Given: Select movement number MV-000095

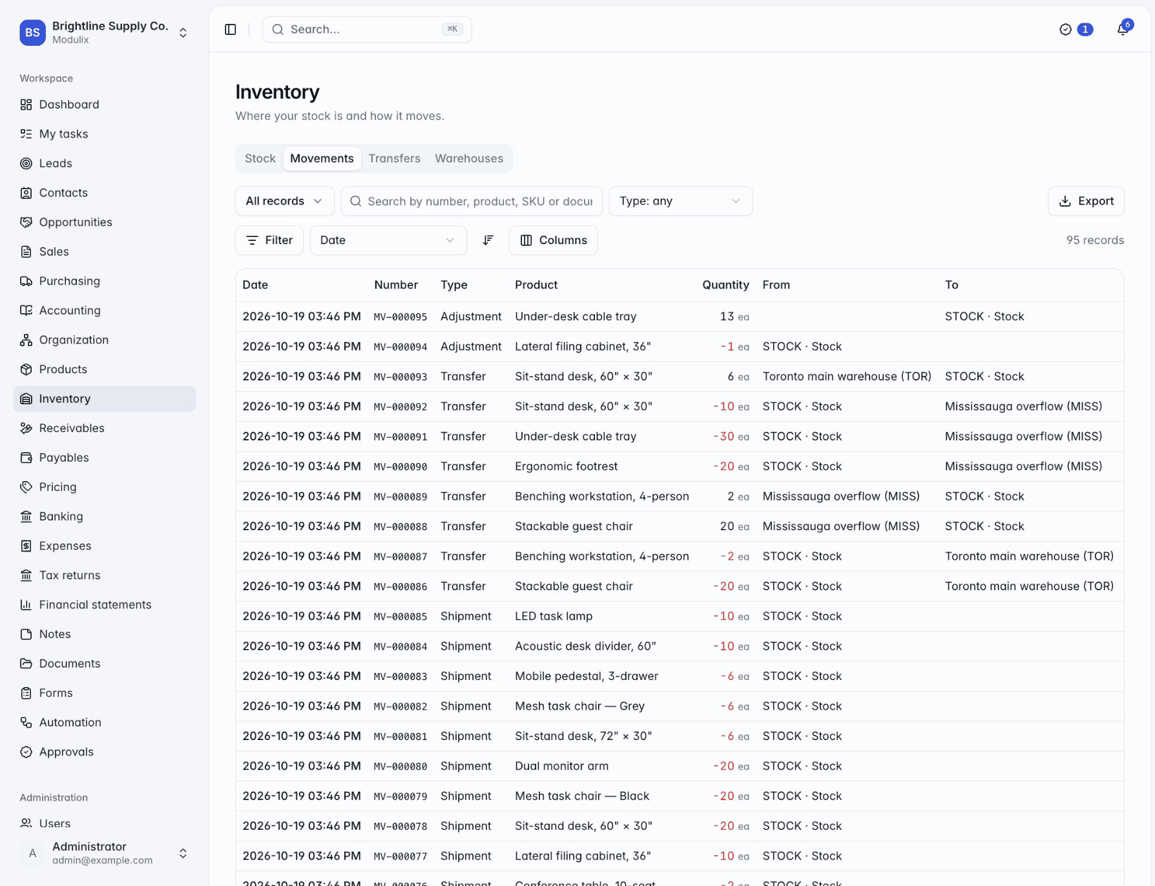Looking at the screenshot, I should (401, 317).
